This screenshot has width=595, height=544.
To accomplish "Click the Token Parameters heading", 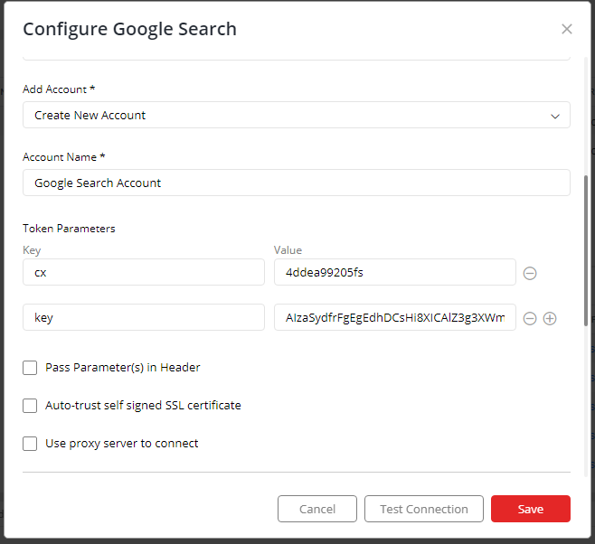I will pyautogui.click(x=69, y=229).
